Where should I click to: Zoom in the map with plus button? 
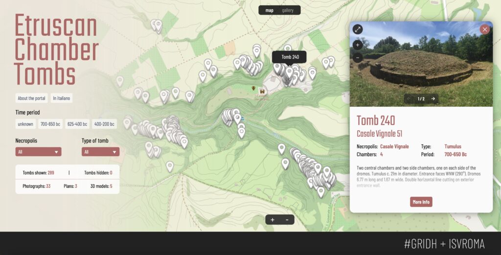tap(273, 220)
